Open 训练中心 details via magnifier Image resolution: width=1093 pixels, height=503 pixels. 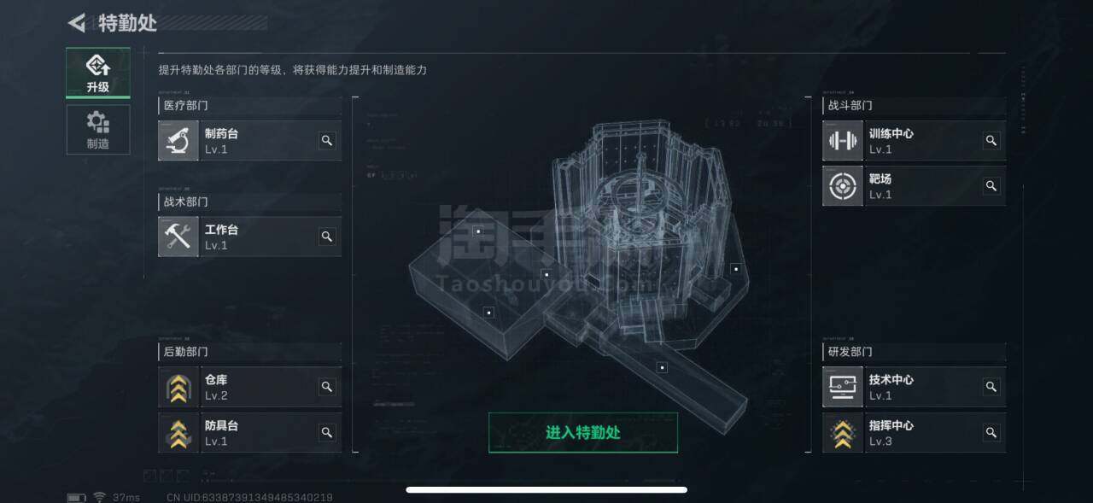[991, 141]
